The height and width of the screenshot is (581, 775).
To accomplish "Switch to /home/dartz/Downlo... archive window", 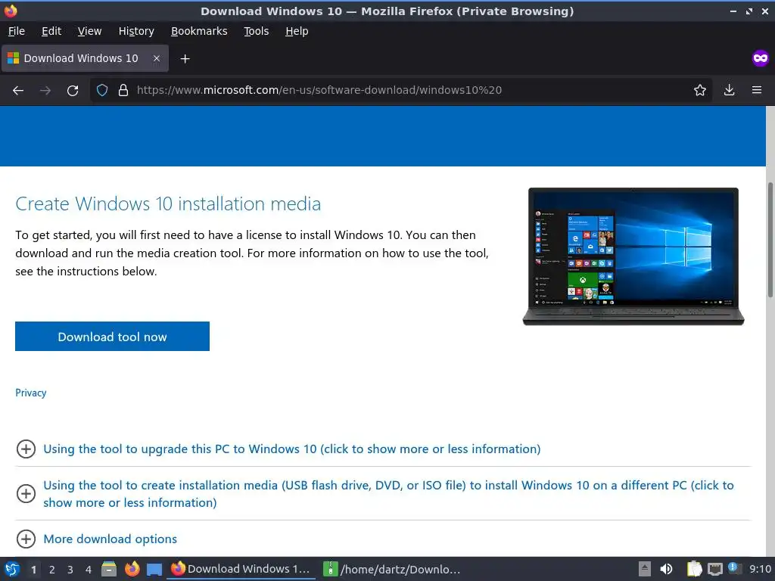I will [x=391, y=569].
